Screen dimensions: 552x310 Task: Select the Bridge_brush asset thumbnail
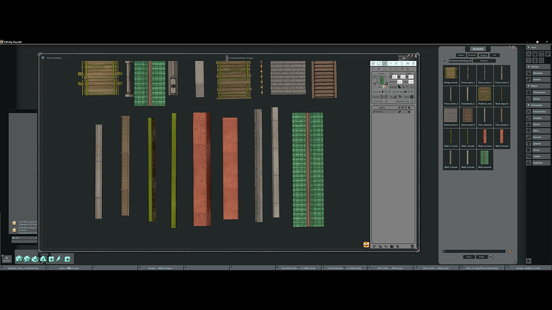coord(450,73)
